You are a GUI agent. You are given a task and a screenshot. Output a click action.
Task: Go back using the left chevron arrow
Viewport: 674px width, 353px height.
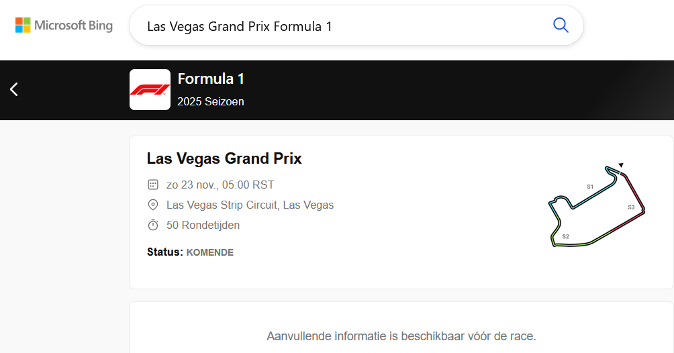point(14,89)
